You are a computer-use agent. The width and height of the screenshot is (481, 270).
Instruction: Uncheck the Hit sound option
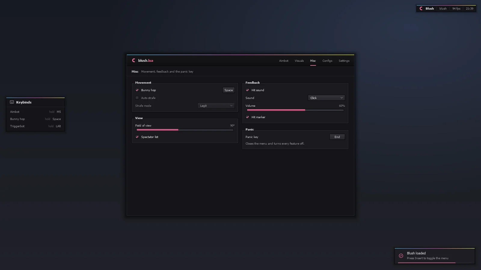(x=247, y=90)
